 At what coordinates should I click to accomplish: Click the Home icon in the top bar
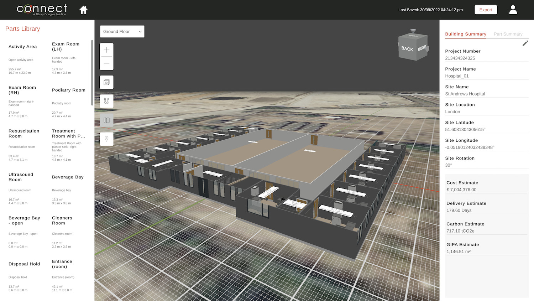(83, 10)
